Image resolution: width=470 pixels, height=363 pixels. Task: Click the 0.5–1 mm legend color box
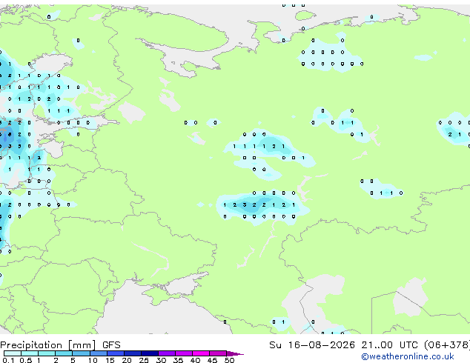pyautogui.click(x=30, y=353)
